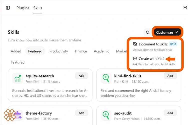Click 'Turn know-how into skills' subtitle
The width and height of the screenshot is (188, 125).
(x=44, y=40)
